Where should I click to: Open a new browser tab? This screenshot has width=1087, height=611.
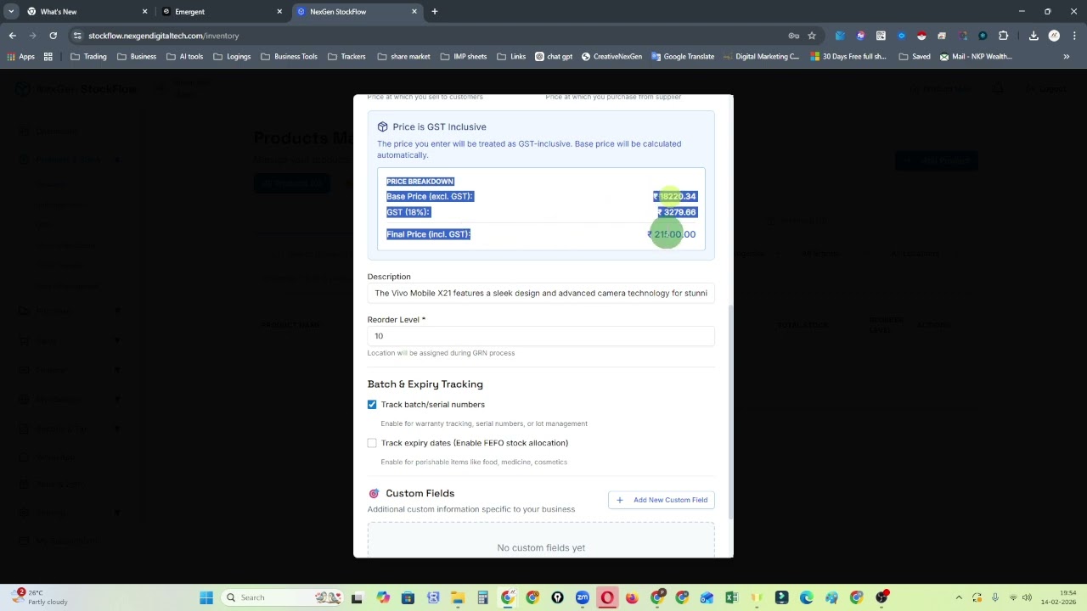(435, 12)
